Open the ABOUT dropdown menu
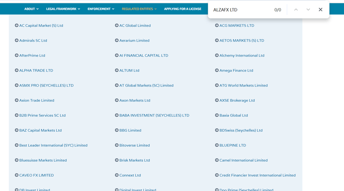The image size is (344, 191). (x=31, y=9)
